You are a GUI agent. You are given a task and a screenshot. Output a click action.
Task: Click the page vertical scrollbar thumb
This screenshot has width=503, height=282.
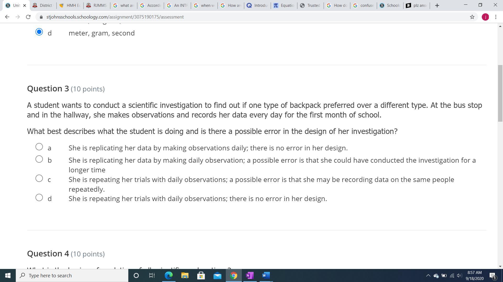[500, 93]
